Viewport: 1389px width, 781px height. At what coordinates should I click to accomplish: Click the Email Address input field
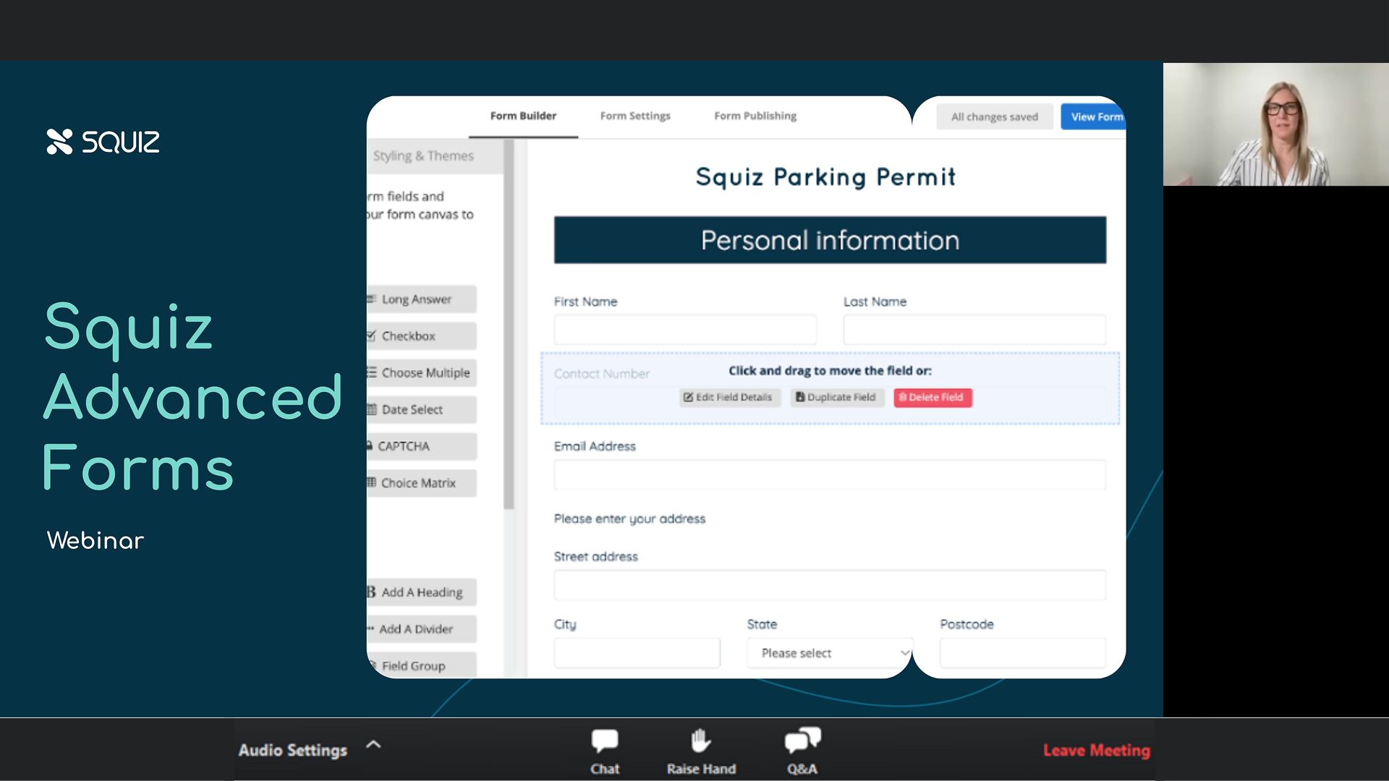pyautogui.click(x=830, y=475)
